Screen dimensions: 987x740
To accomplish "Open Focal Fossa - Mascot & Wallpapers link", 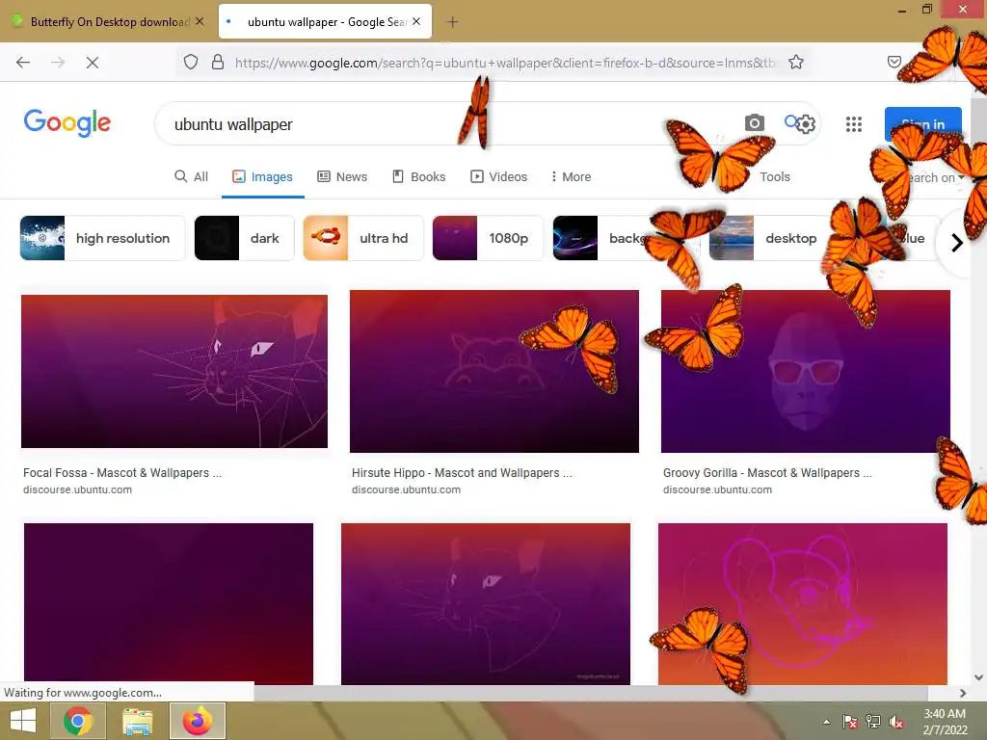I will click(x=122, y=472).
